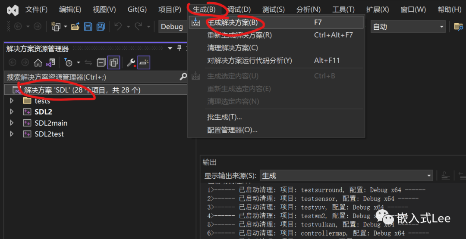
Task: Open the 项目(P) menu
Action: (170, 9)
